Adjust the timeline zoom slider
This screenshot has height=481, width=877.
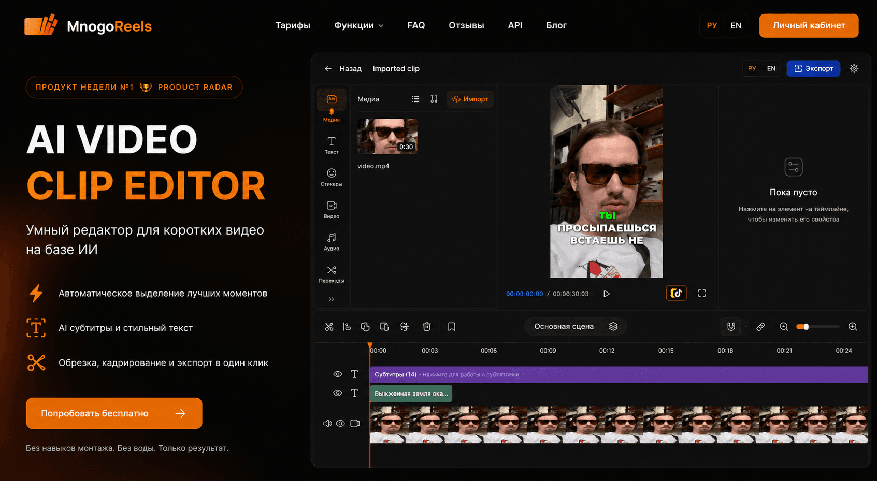[x=818, y=327]
